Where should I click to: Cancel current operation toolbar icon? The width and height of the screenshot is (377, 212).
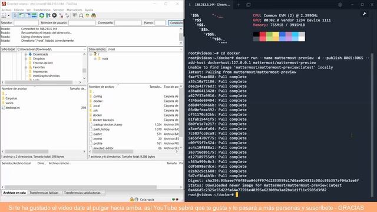pos(55,15)
